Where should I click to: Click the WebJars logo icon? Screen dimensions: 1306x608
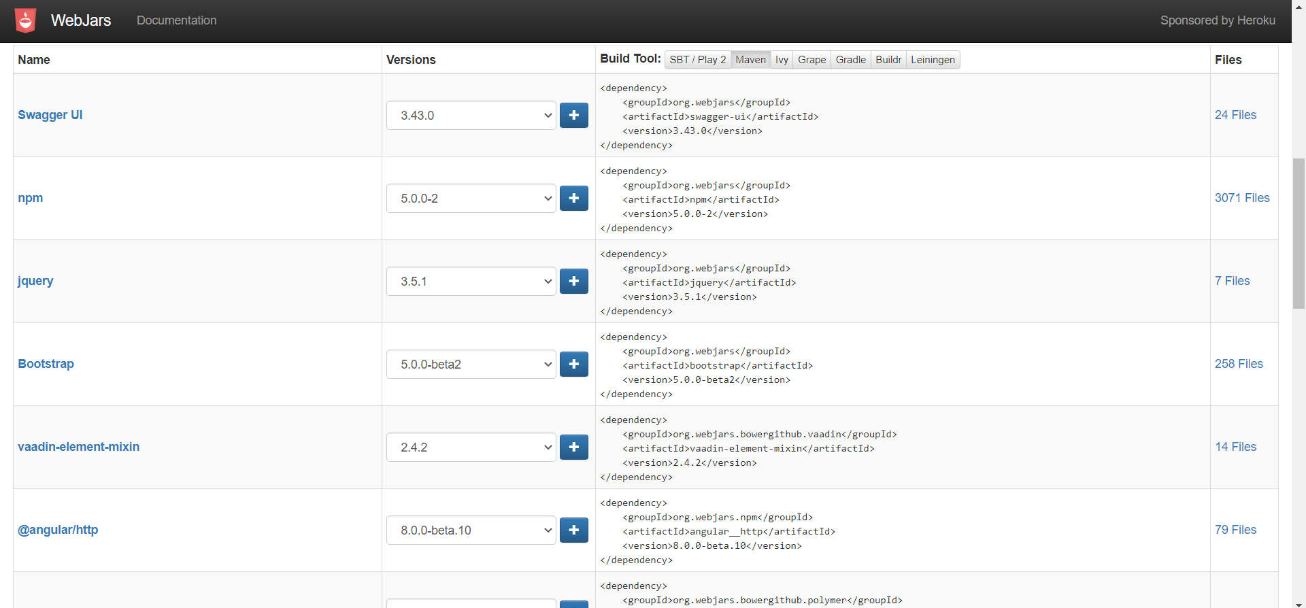26,20
